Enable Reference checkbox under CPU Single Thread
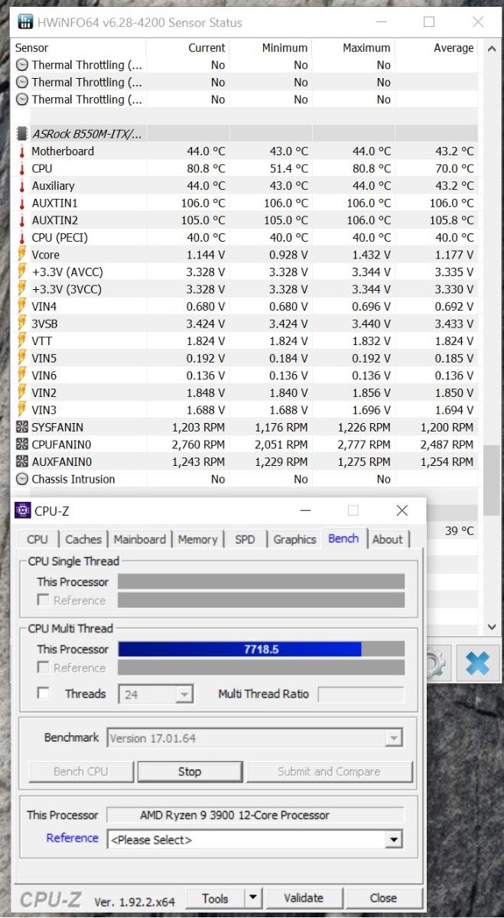Viewport: 504px width, 918px height. pyautogui.click(x=44, y=601)
